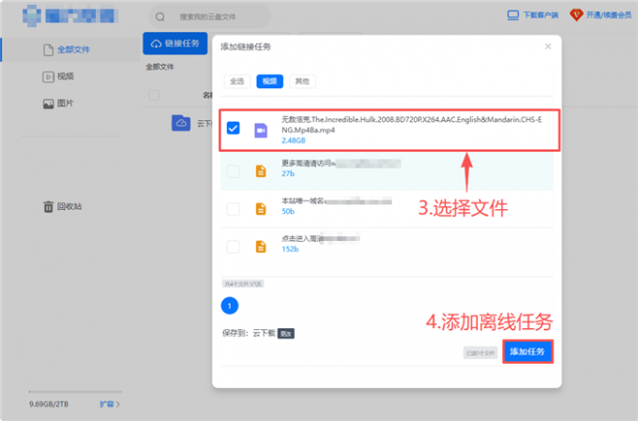638x421 pixels.
Task: Click the orange document icon for 50b file
Action: [261, 209]
